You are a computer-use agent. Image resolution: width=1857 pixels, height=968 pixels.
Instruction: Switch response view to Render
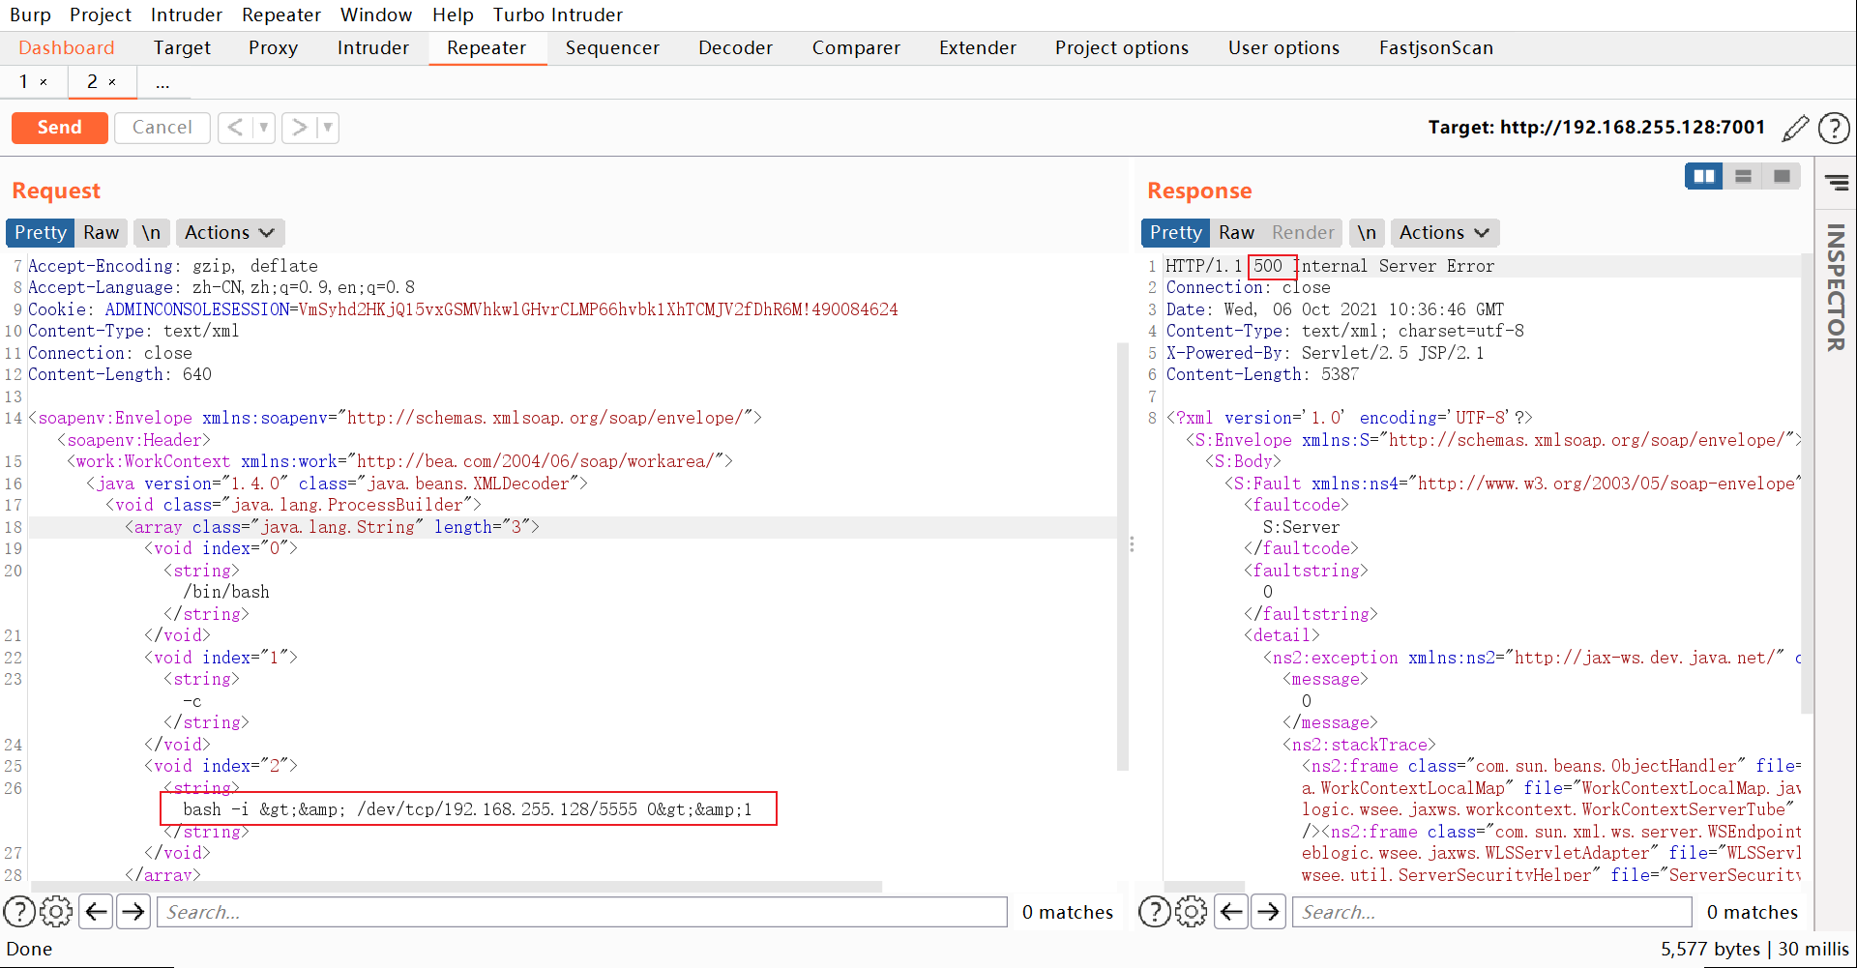point(1303,233)
